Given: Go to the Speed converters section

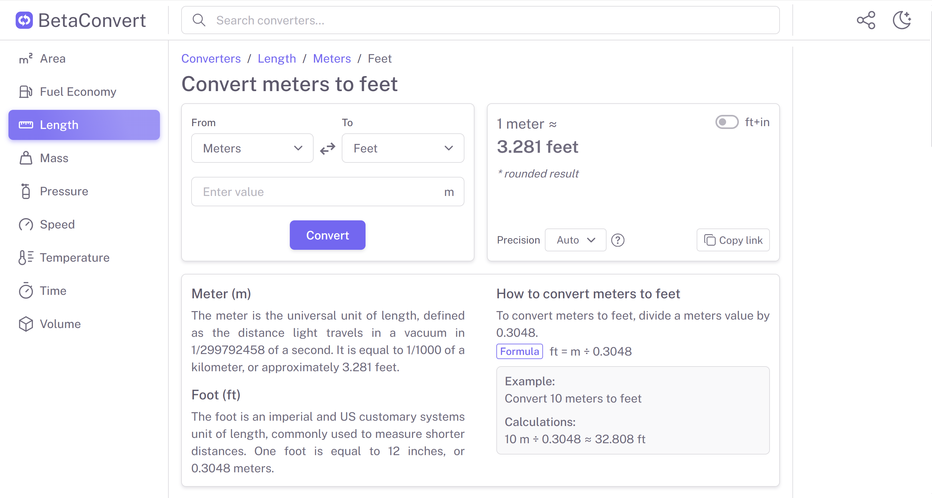Looking at the screenshot, I should tap(57, 224).
